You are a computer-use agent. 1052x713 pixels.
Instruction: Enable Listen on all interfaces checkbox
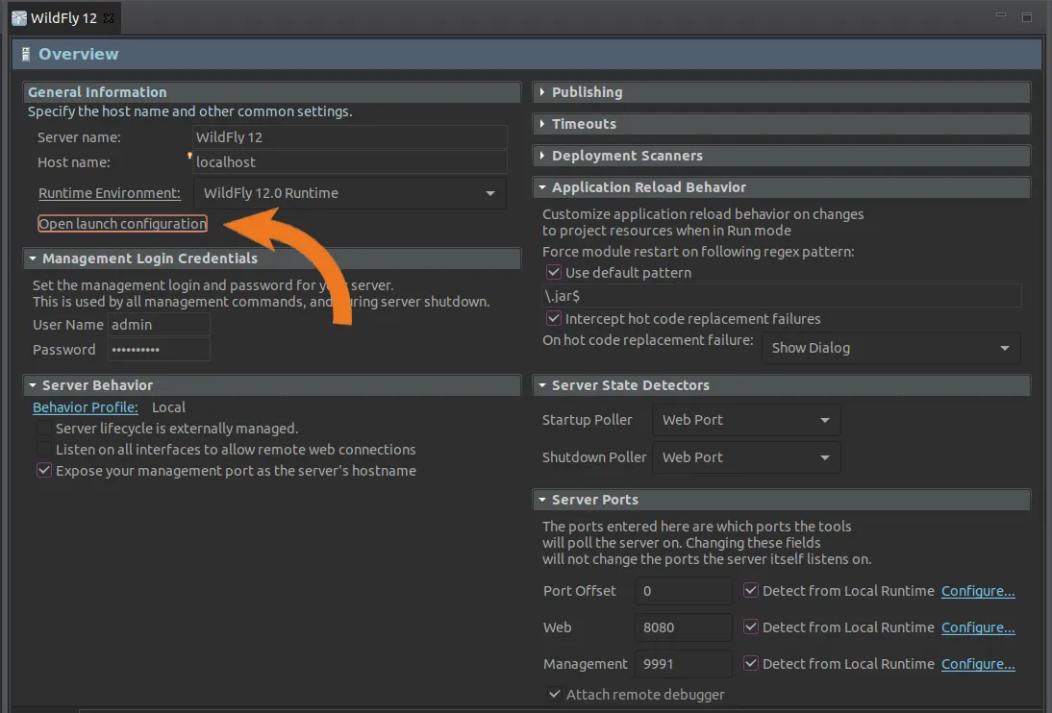click(43, 450)
